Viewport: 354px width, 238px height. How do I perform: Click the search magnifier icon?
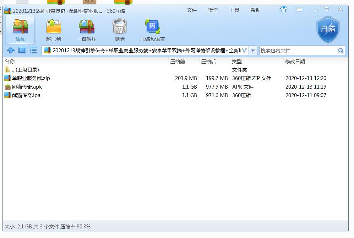[341, 50]
